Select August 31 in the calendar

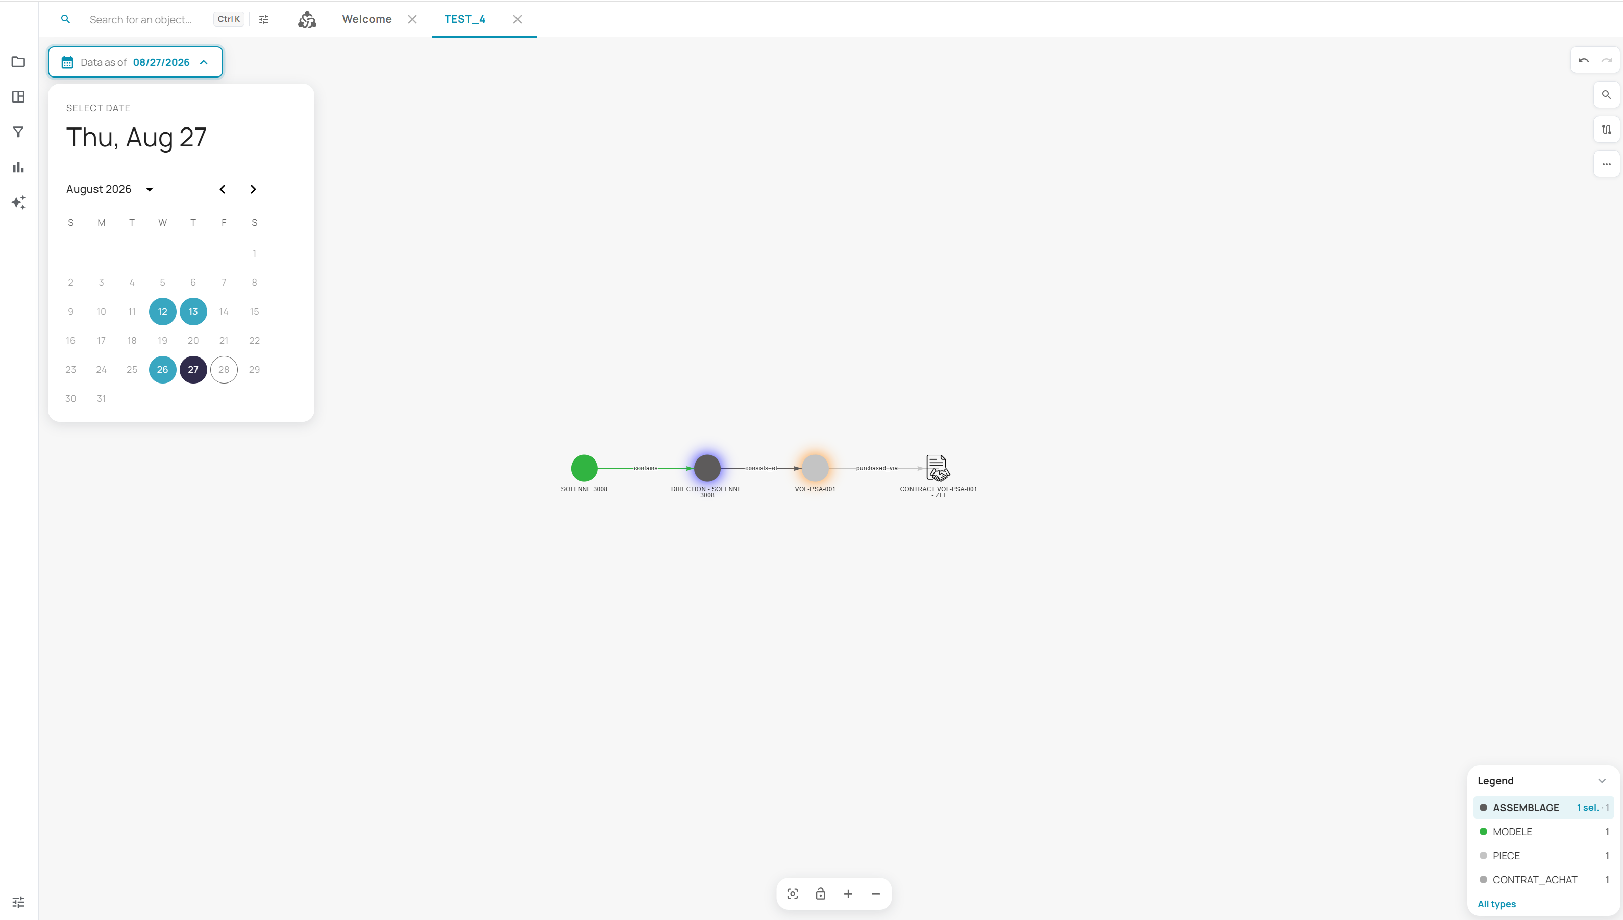click(101, 399)
